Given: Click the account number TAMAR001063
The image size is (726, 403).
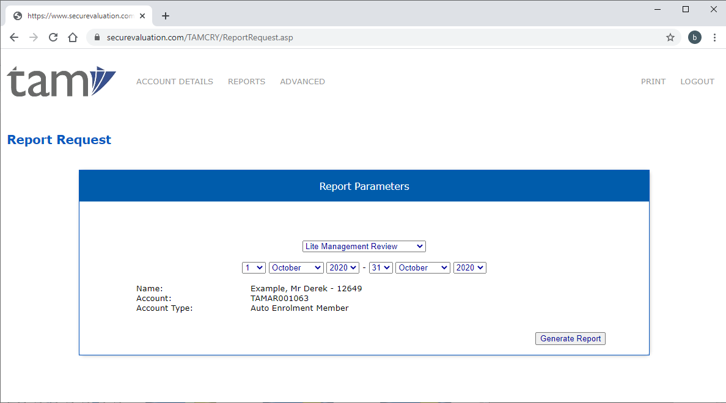Looking at the screenshot, I should tap(280, 299).
